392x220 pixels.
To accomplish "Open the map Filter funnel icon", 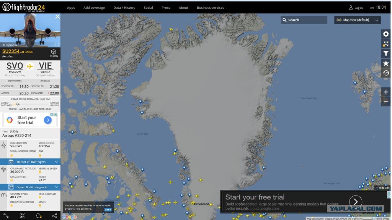I will pos(386,54).
